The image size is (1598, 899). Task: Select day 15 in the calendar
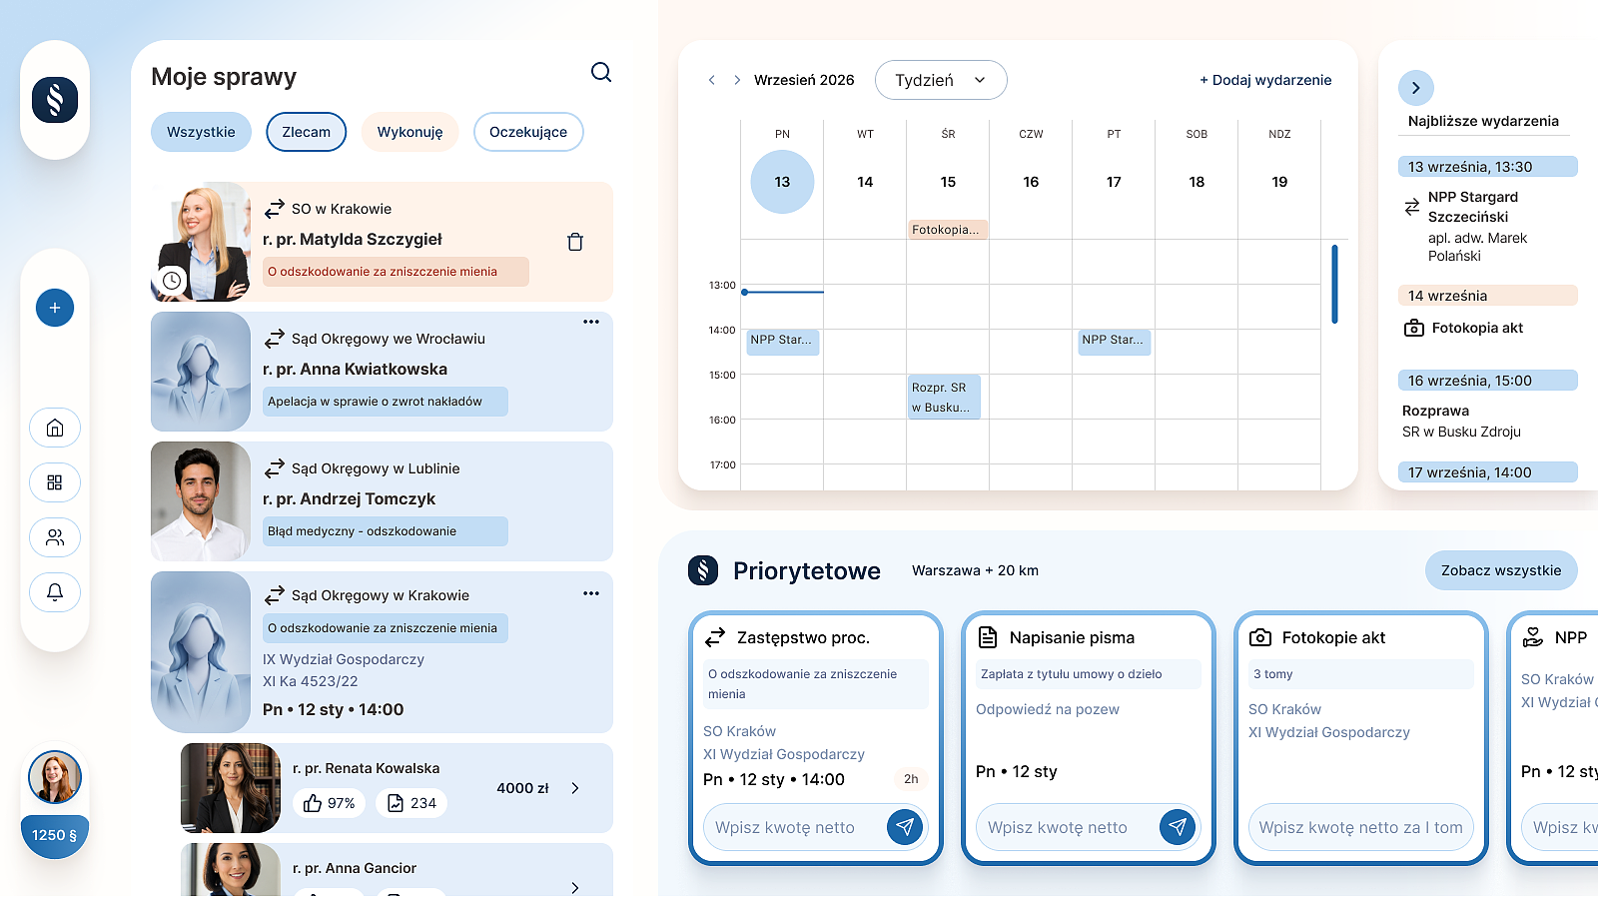point(948,182)
